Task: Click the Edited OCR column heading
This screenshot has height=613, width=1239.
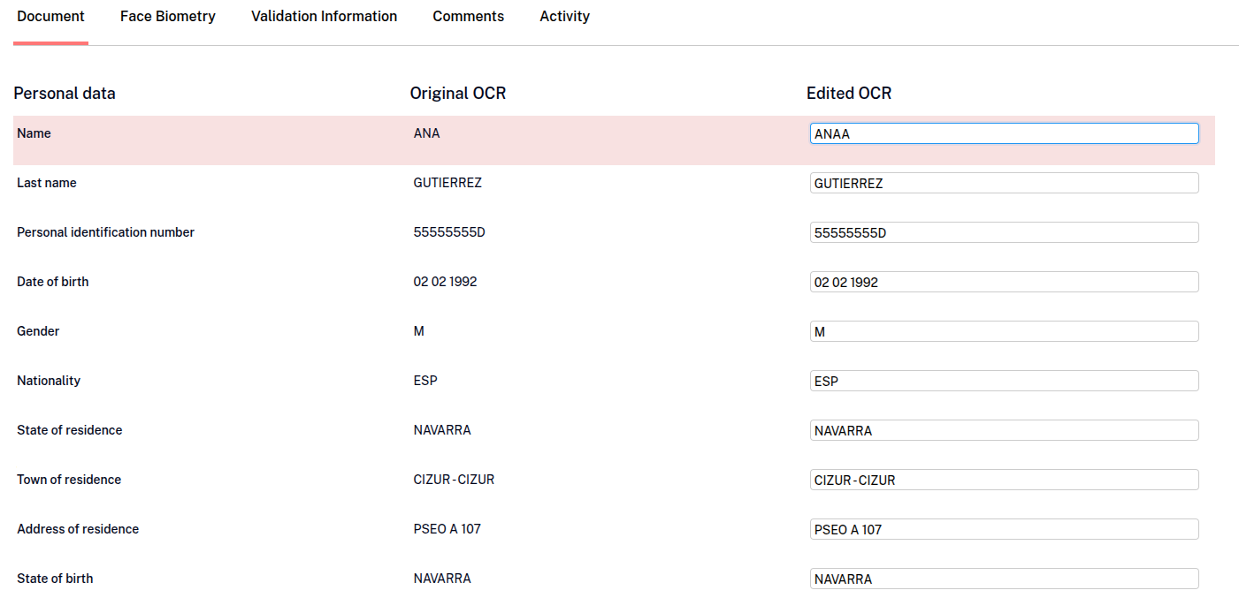Action: (x=849, y=93)
